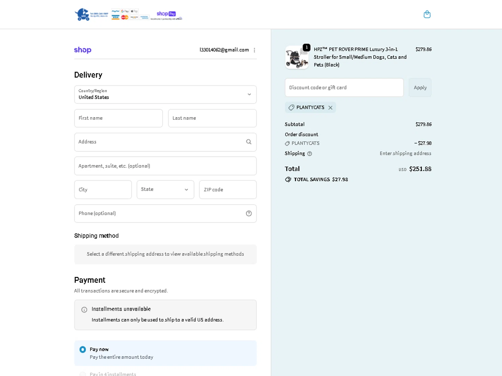The width and height of the screenshot is (502, 376).
Task: Show the phone number help tooltip
Action: tap(249, 213)
